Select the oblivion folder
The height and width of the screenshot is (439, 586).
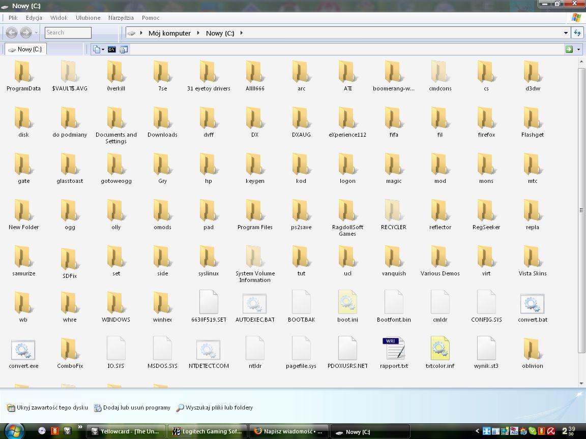tap(533, 353)
